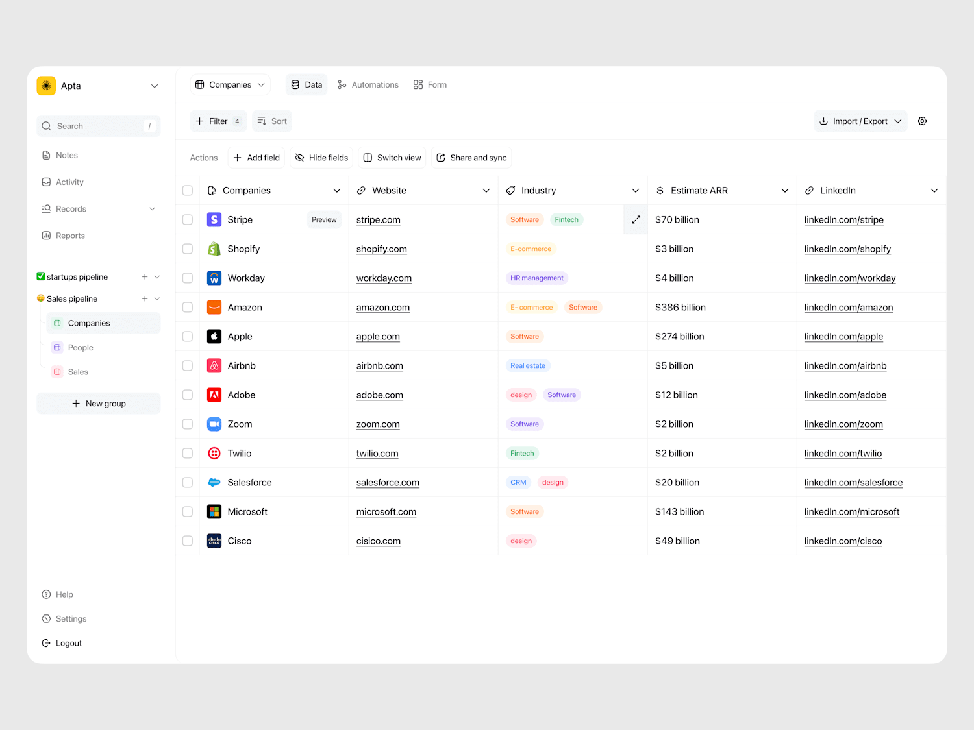Expand the Companies column header menu
This screenshot has width=974, height=730.
[x=337, y=191]
